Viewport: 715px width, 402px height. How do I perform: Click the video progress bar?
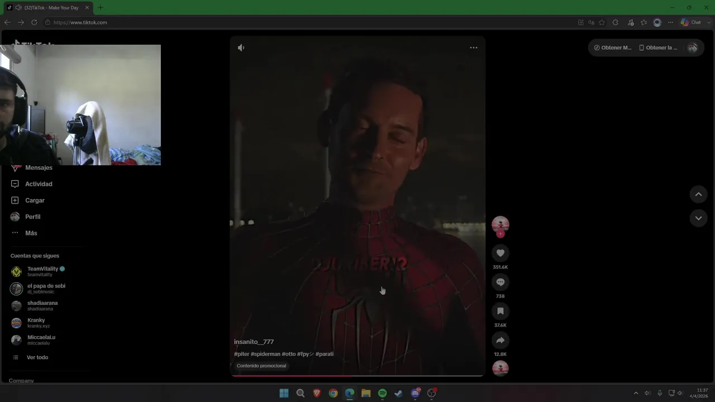[x=357, y=376]
